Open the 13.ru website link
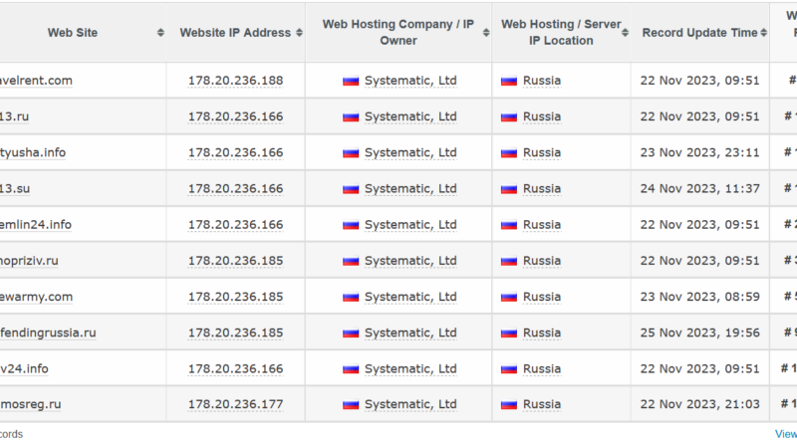 coord(14,116)
